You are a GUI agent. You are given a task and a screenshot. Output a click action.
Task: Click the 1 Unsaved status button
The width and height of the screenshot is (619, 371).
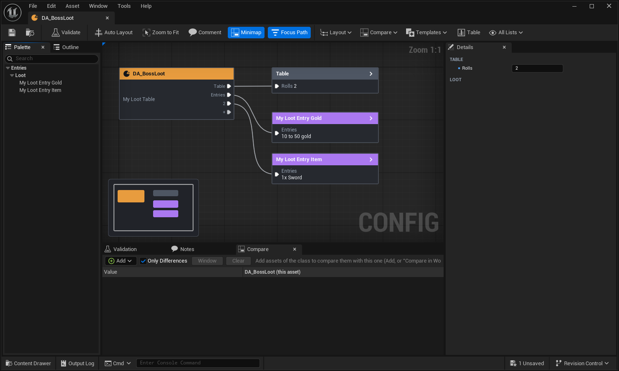coord(527,364)
